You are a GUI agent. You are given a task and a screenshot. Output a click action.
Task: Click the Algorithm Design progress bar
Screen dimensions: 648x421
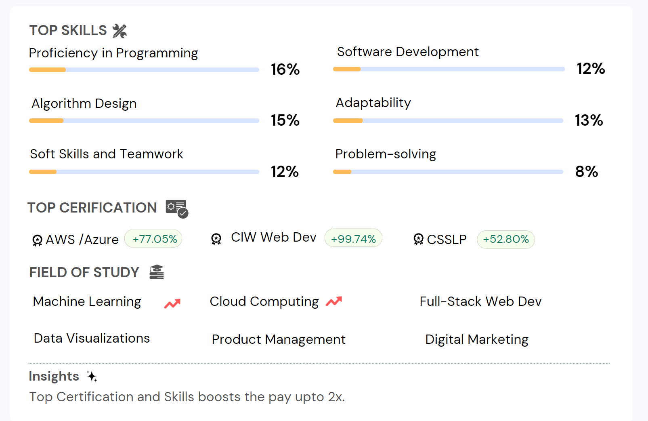[144, 120]
